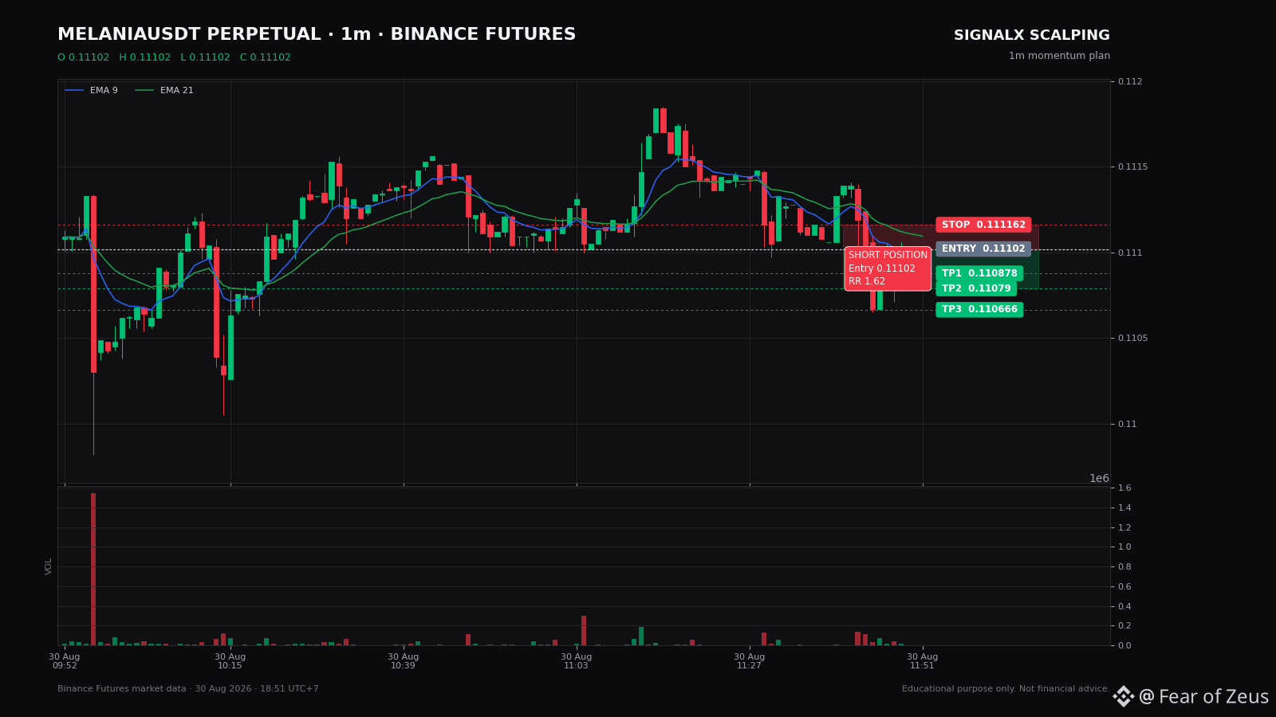Screen dimensions: 1276x717
Task: Click the 0.4 volume axis label
Action: pos(1124,606)
